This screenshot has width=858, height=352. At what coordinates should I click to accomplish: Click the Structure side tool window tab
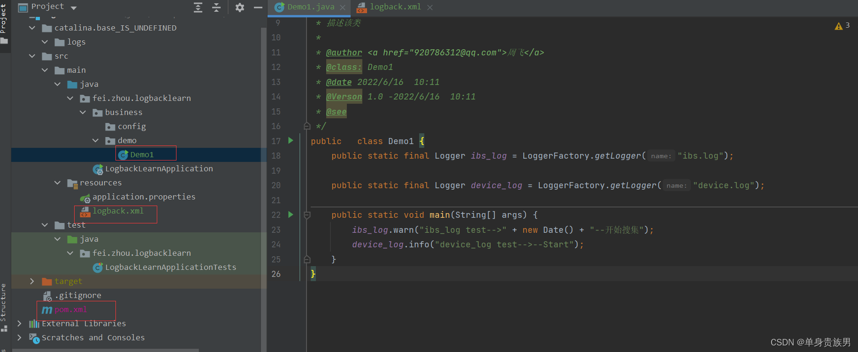pos(4,307)
